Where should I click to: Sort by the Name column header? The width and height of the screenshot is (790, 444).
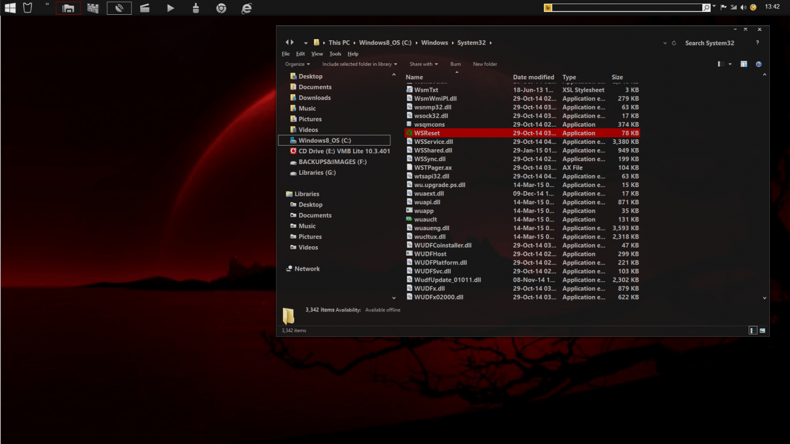(415, 78)
